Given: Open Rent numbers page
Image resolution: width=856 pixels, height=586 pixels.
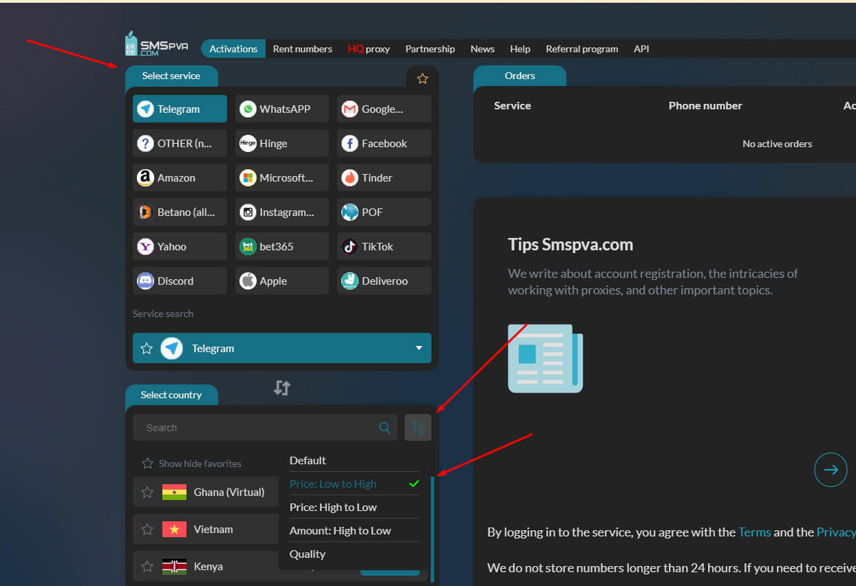Looking at the screenshot, I should click(x=303, y=49).
